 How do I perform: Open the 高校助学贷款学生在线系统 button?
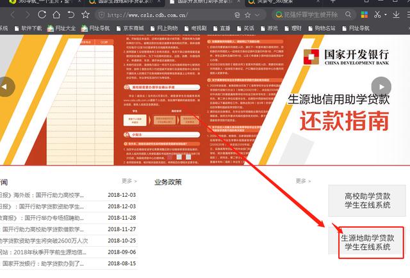pyautogui.click(x=367, y=200)
